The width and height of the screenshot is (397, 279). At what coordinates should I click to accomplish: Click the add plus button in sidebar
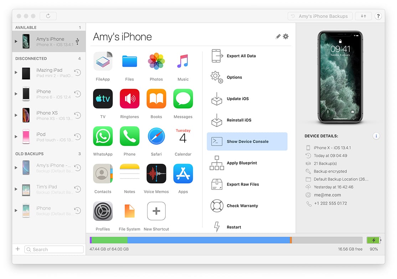pos(18,249)
